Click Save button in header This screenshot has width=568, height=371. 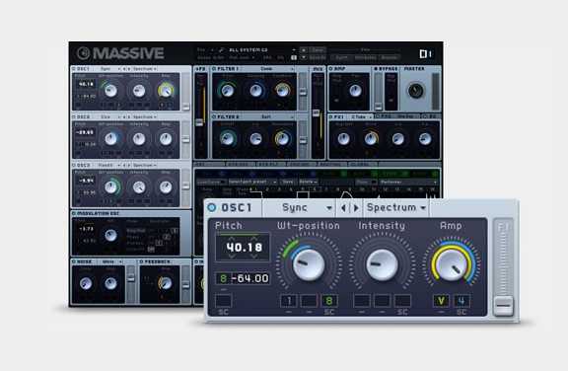pyautogui.click(x=318, y=50)
